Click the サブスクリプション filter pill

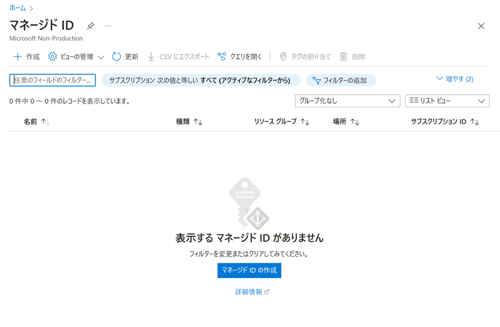(x=200, y=80)
